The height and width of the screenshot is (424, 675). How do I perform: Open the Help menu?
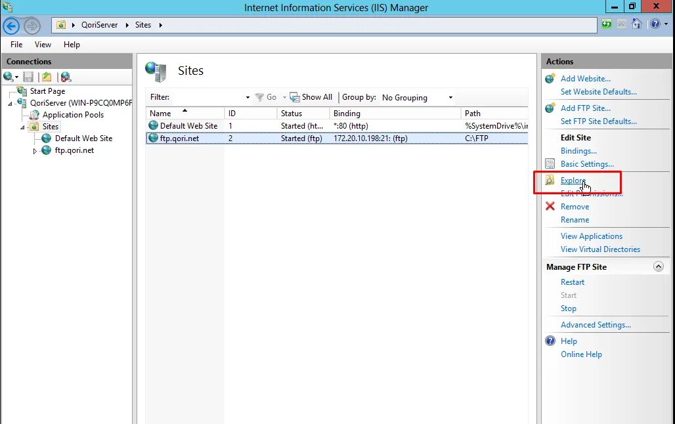click(x=72, y=45)
